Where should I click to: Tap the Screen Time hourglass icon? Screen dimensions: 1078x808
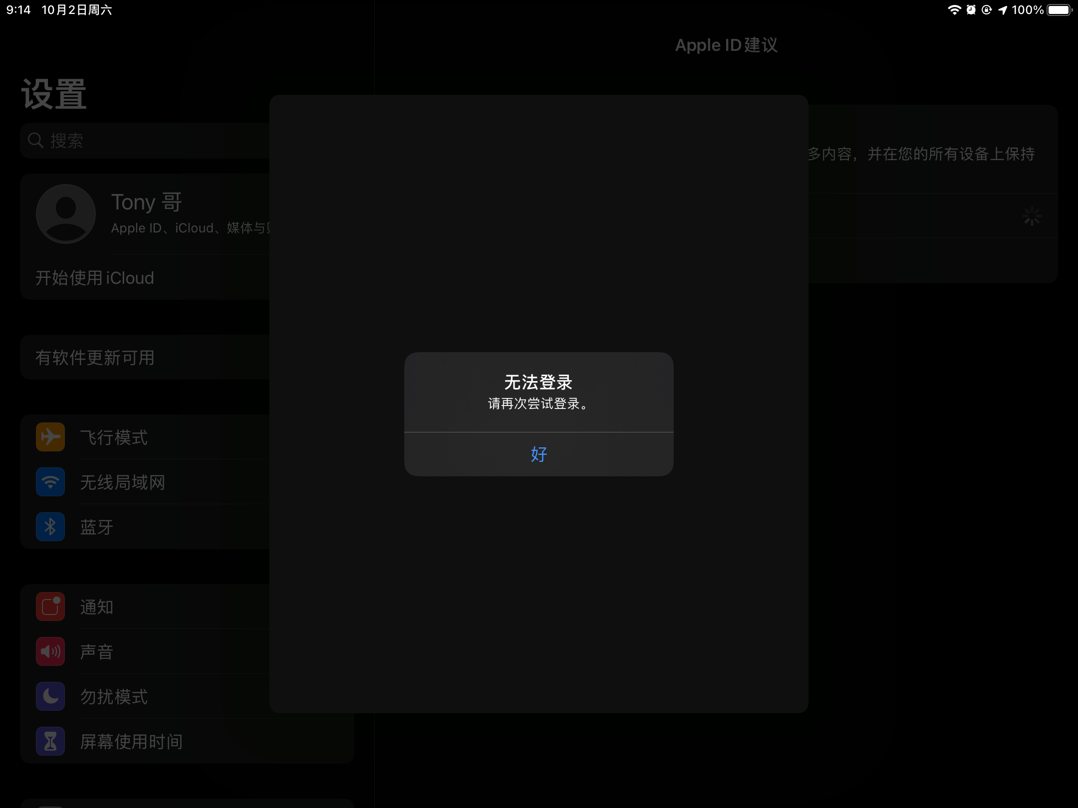tap(50, 741)
